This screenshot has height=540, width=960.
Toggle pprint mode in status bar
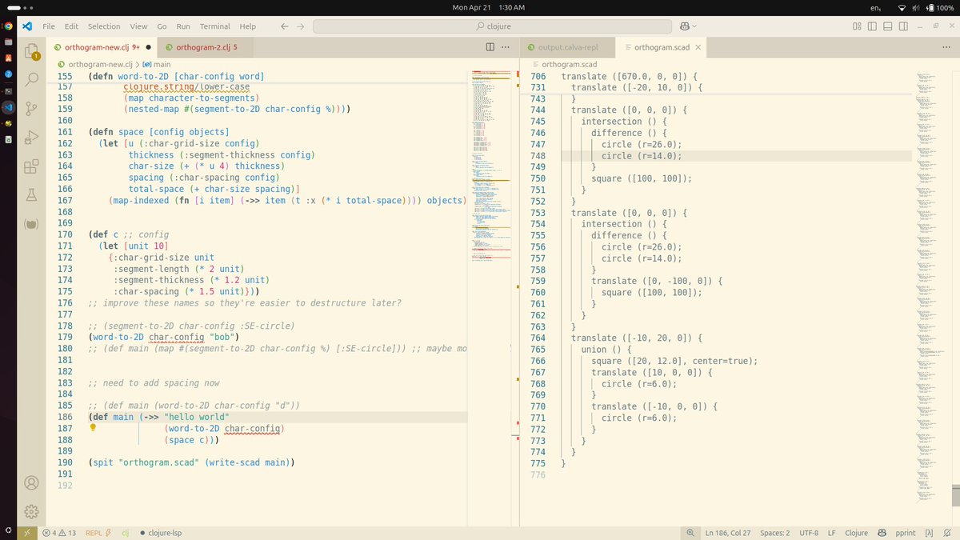click(906, 533)
